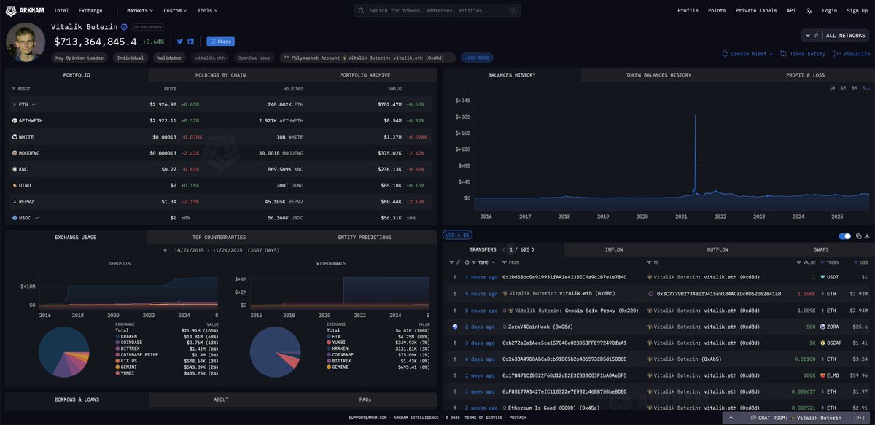This screenshot has height=425, width=875.
Task: Open the Twitter profile icon
Action: 180,42
